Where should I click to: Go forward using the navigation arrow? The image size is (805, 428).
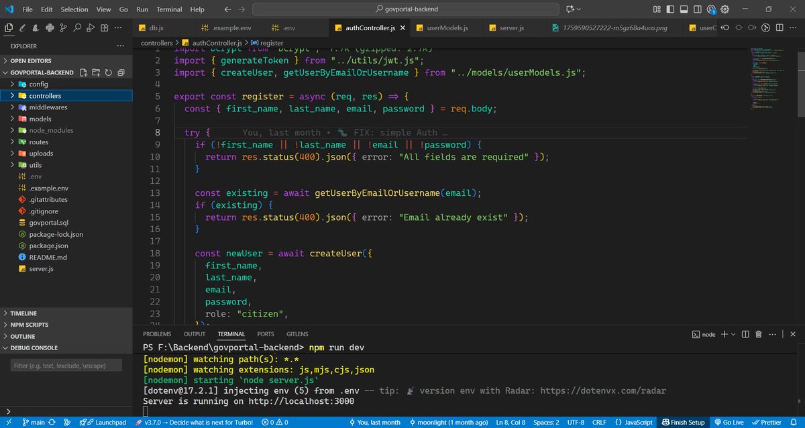[242, 9]
